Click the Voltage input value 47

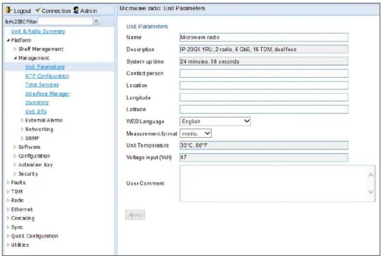[x=264, y=157]
